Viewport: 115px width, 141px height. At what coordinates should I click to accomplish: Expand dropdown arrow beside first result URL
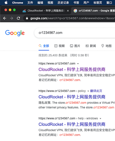(x=78, y=64)
